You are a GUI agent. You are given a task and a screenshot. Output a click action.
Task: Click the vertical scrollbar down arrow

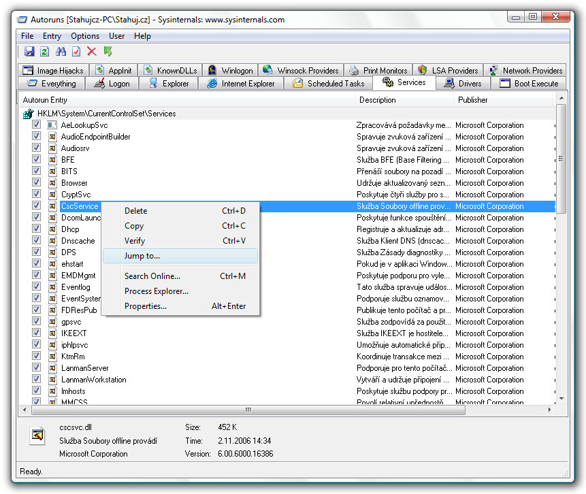coord(561,399)
